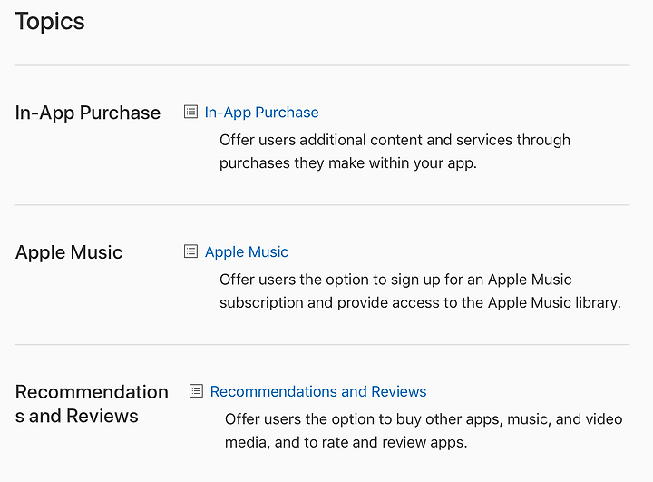This screenshot has width=653, height=482.
Task: Click the document icon beside In-App Purchase link
Action: click(190, 112)
